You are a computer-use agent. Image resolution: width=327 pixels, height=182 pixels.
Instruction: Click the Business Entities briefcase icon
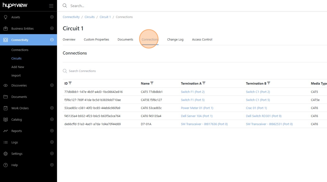[5, 29]
